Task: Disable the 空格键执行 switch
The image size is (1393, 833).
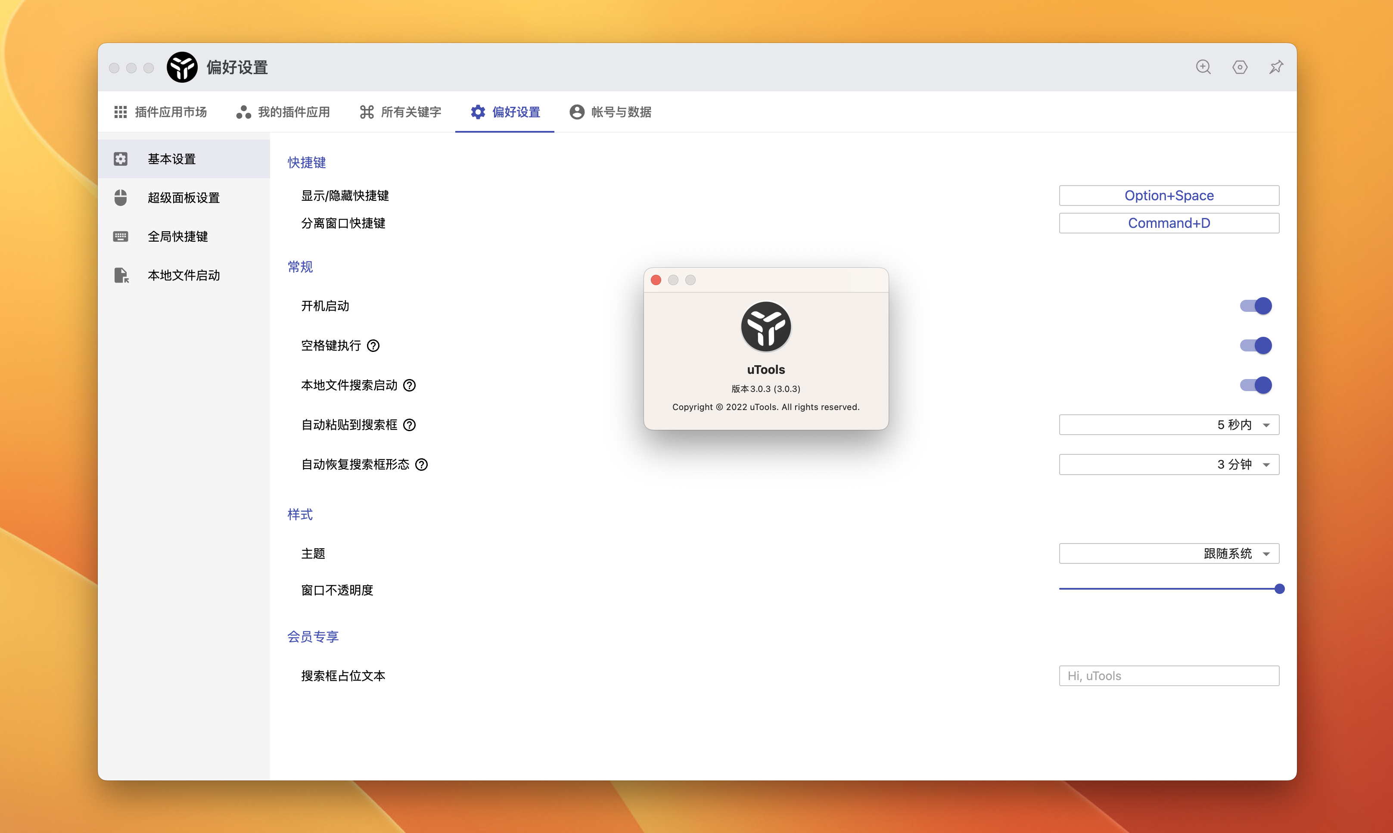Action: click(x=1256, y=346)
